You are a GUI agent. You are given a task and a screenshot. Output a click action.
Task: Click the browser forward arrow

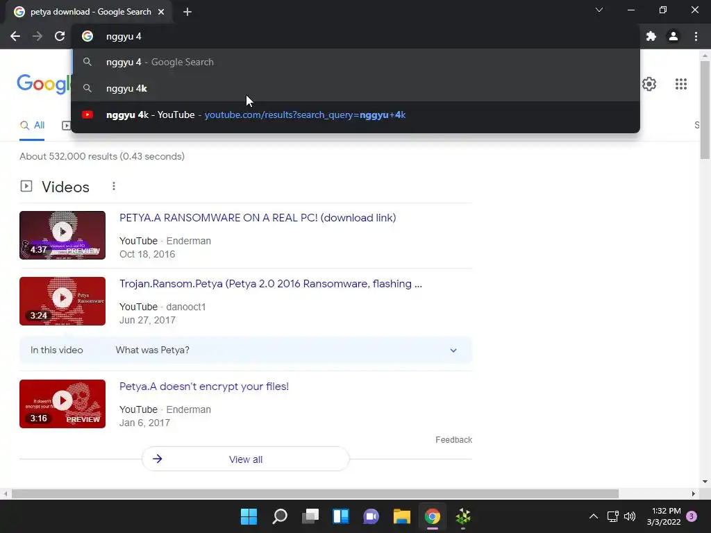tap(37, 36)
